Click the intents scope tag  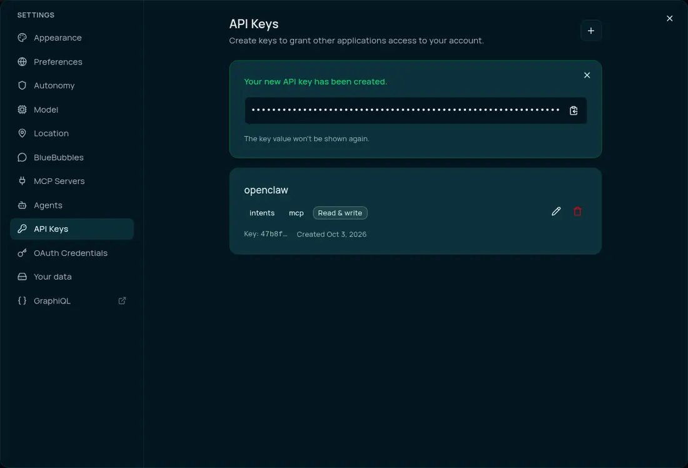(x=262, y=213)
